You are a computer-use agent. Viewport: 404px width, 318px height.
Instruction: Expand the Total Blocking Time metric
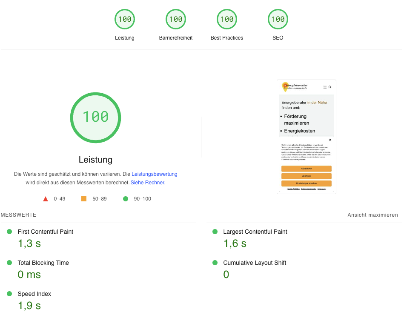(x=43, y=263)
